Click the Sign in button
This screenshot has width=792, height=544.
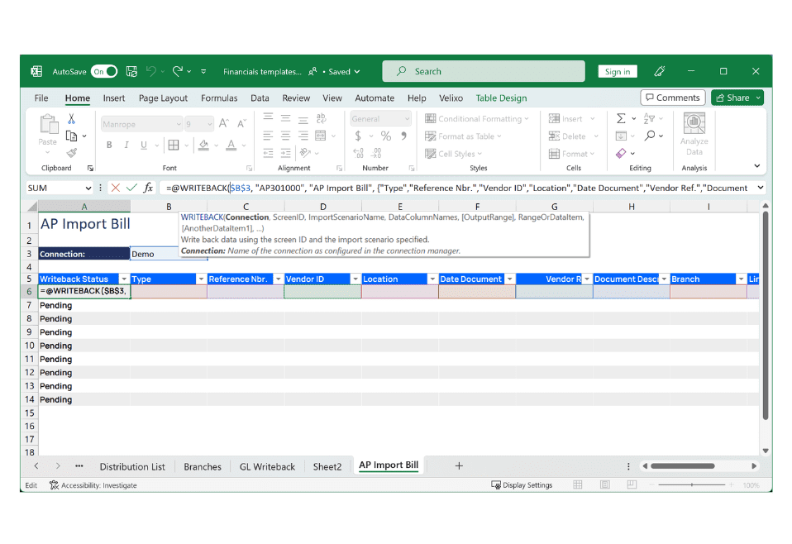[617, 72]
